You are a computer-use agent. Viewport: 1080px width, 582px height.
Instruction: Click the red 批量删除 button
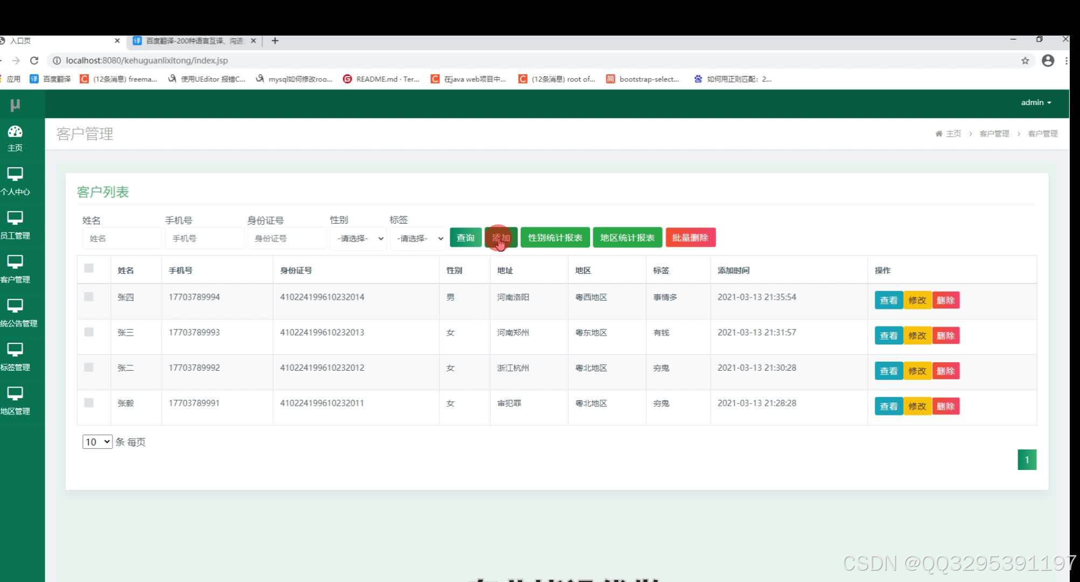point(690,238)
